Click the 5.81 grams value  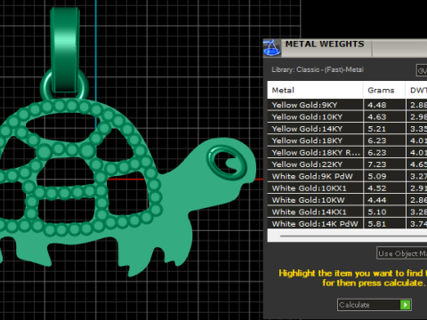click(x=377, y=224)
